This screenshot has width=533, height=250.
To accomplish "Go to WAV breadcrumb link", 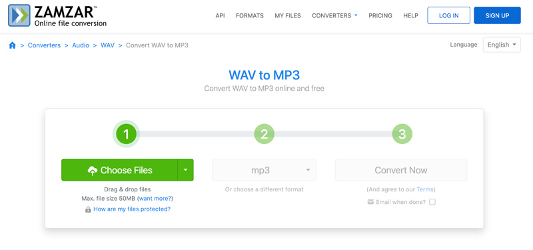I will tap(107, 45).
